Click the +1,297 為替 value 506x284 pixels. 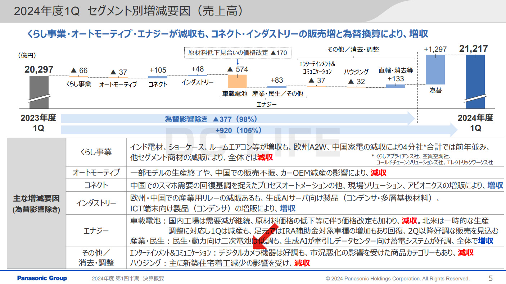(435, 49)
